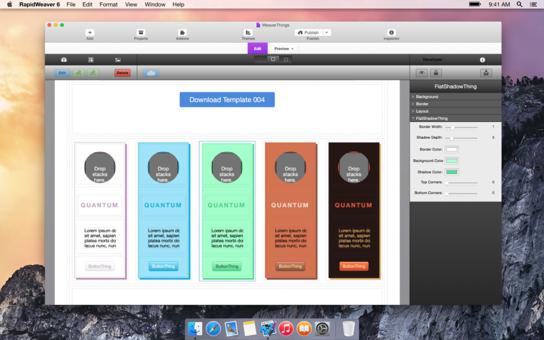Click the second green remove-link icon

click(93, 73)
